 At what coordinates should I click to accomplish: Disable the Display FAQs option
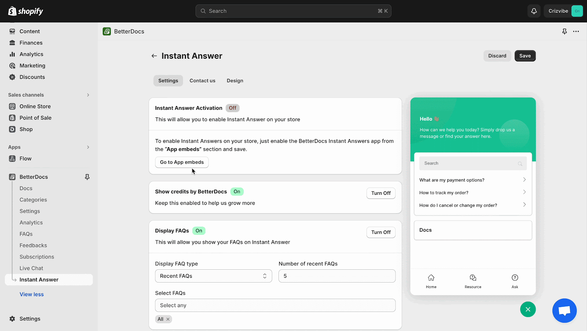point(381,232)
